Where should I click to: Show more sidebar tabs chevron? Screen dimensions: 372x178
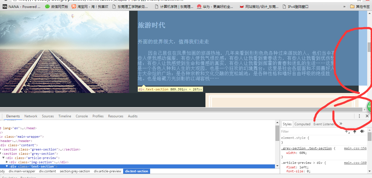(341, 124)
